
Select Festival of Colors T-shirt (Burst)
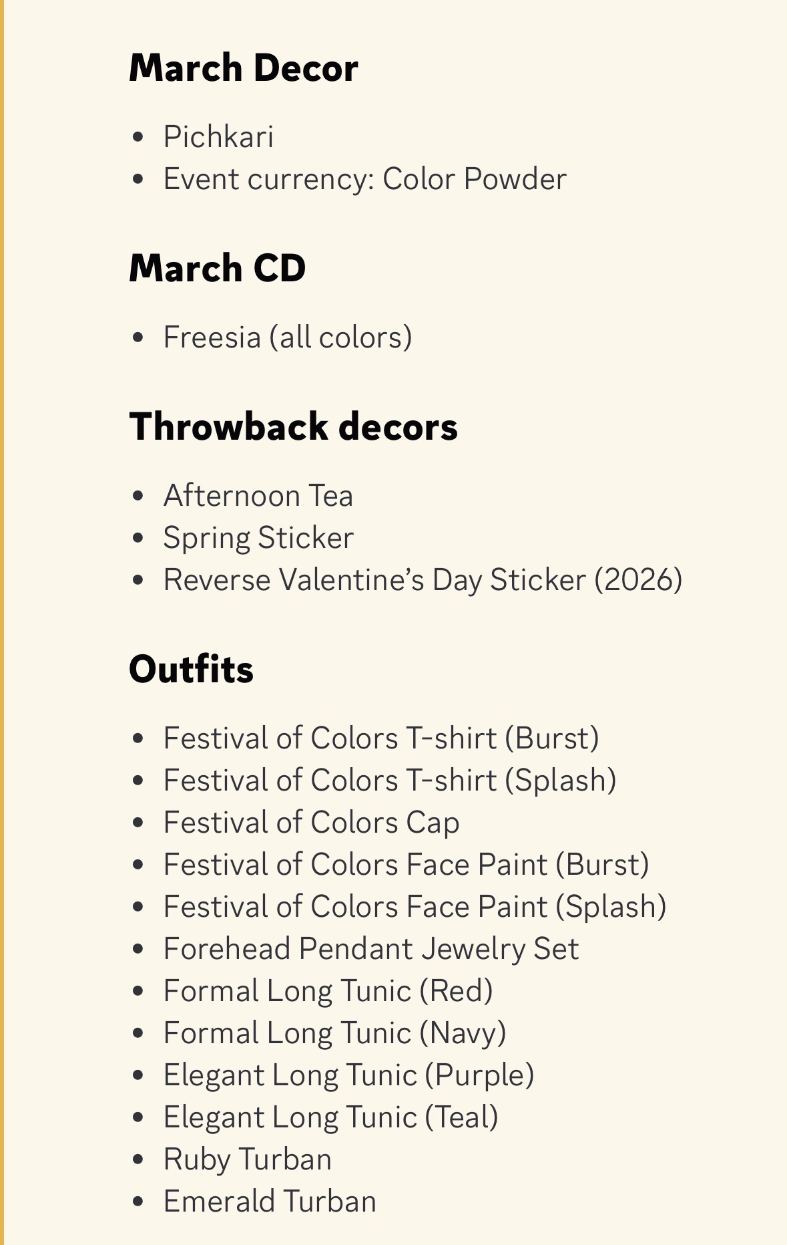point(380,738)
